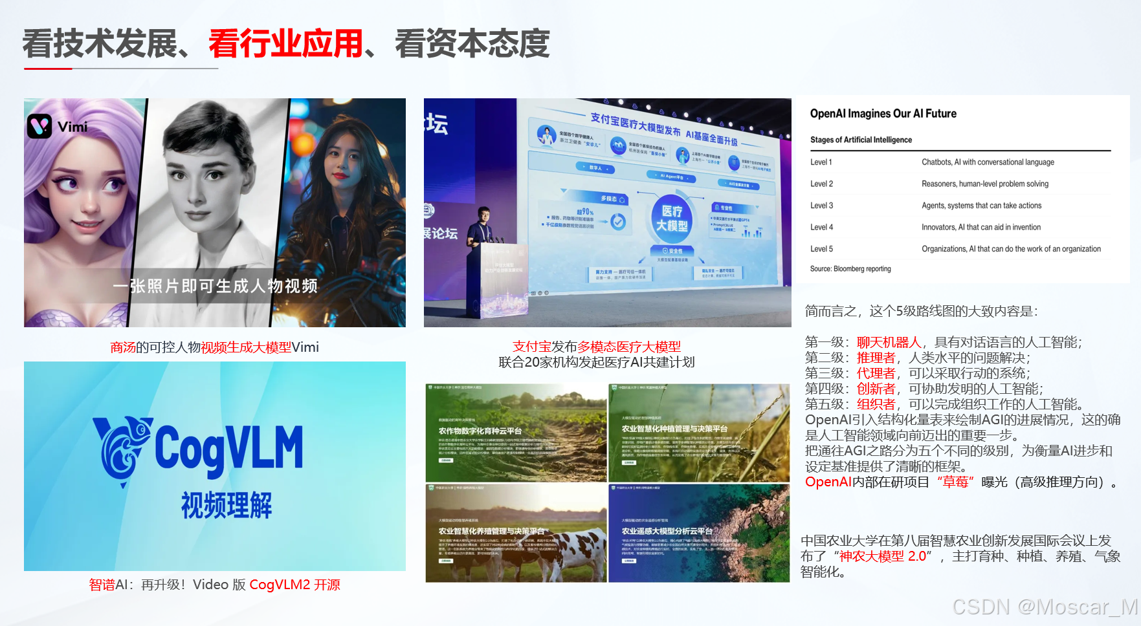Click red word 聊天机器人 in 第一级 line
The height and width of the screenshot is (626, 1141).
pos(889,342)
